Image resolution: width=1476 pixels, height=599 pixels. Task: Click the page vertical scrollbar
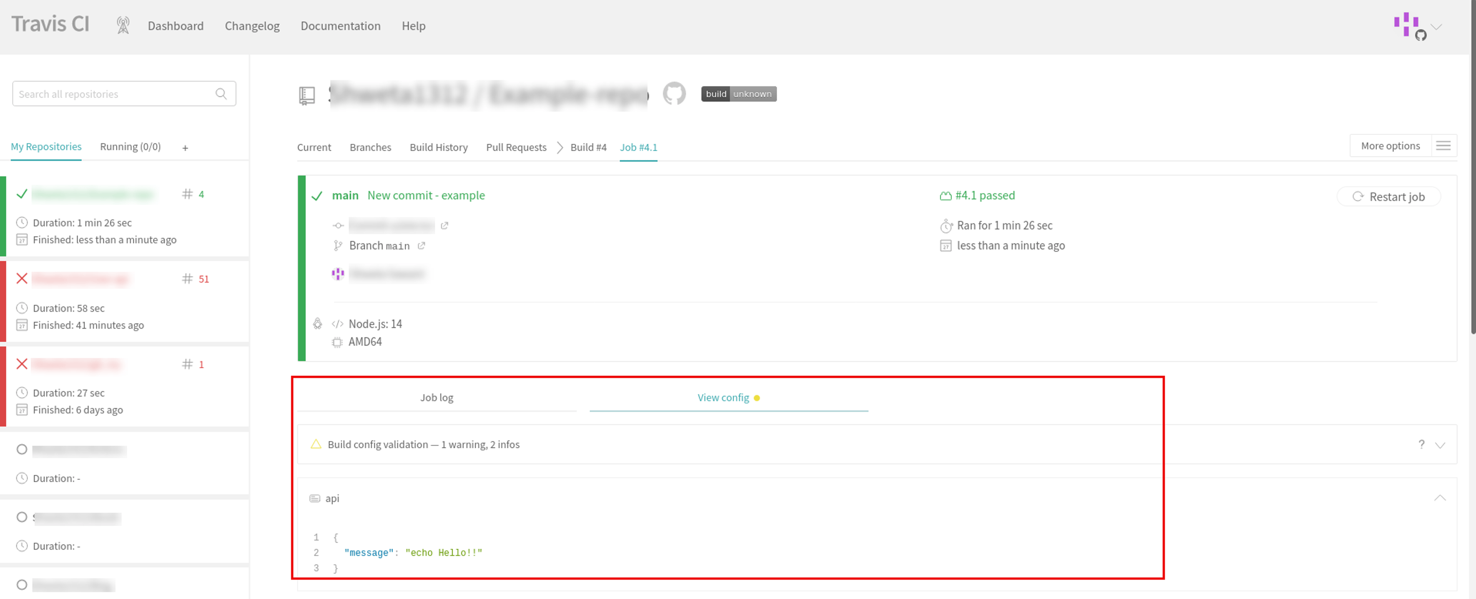(x=1472, y=166)
